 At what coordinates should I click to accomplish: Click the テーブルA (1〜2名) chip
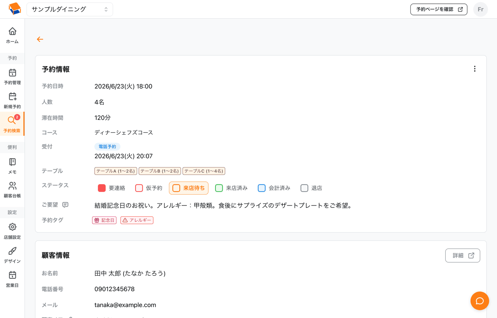click(116, 171)
